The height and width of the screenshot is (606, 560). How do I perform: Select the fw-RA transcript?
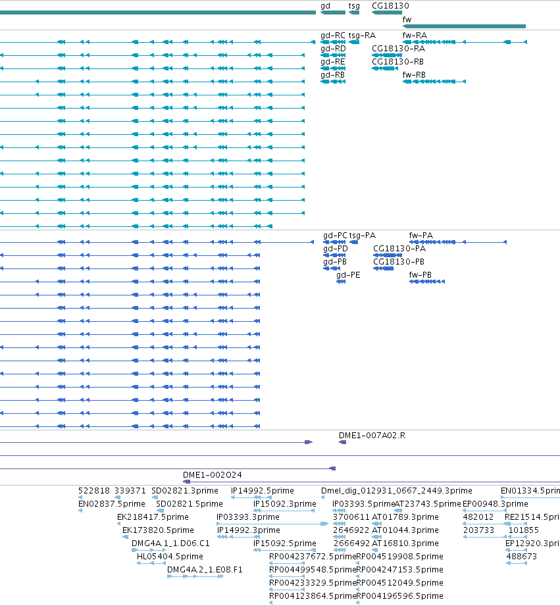[465, 42]
